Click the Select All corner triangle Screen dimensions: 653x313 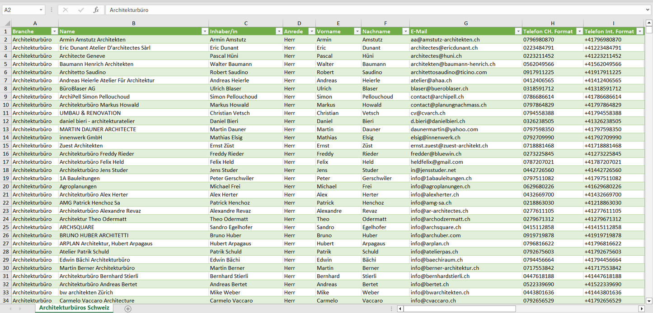pos(7,23)
